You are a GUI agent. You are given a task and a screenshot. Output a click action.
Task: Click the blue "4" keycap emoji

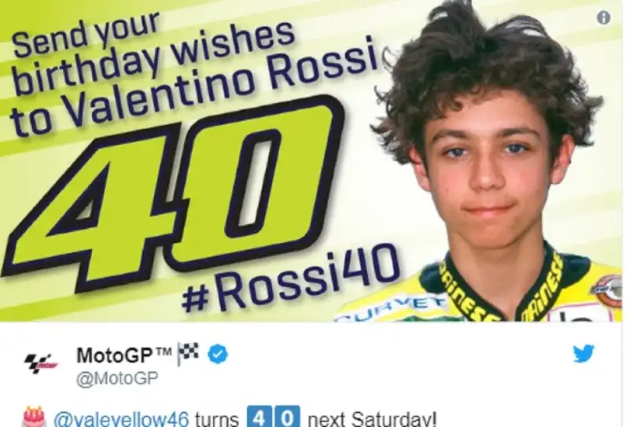coord(259,418)
